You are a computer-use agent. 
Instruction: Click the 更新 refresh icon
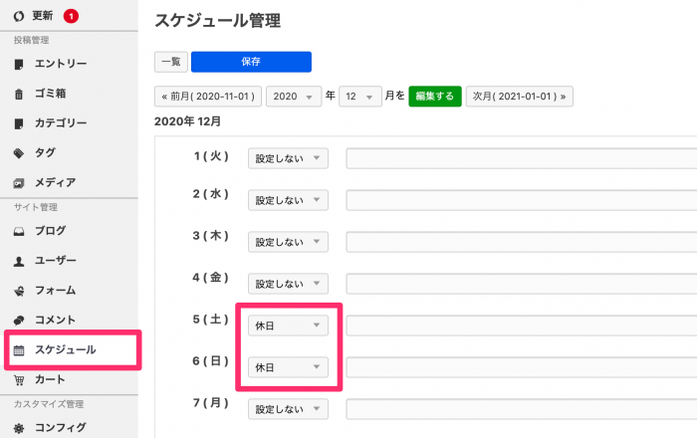click(19, 17)
